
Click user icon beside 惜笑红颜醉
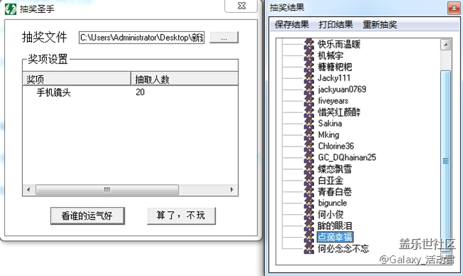[309, 112]
